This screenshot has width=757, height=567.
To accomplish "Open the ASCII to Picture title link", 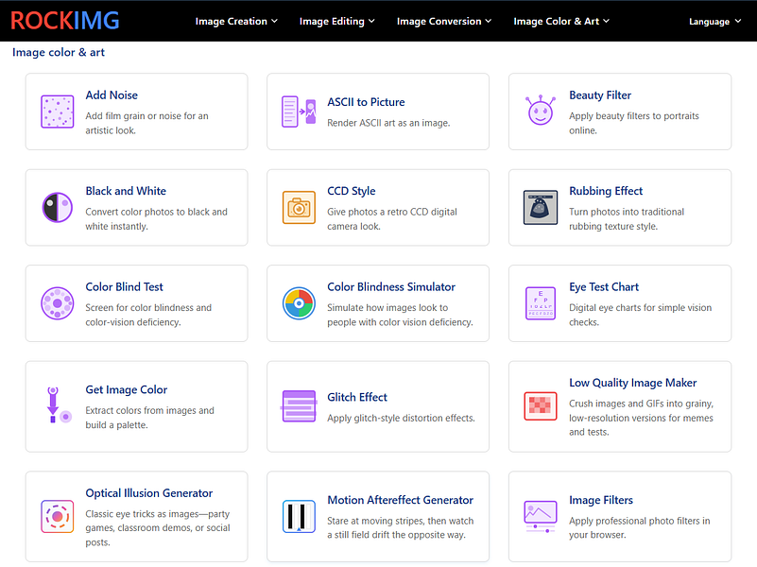I will point(366,102).
